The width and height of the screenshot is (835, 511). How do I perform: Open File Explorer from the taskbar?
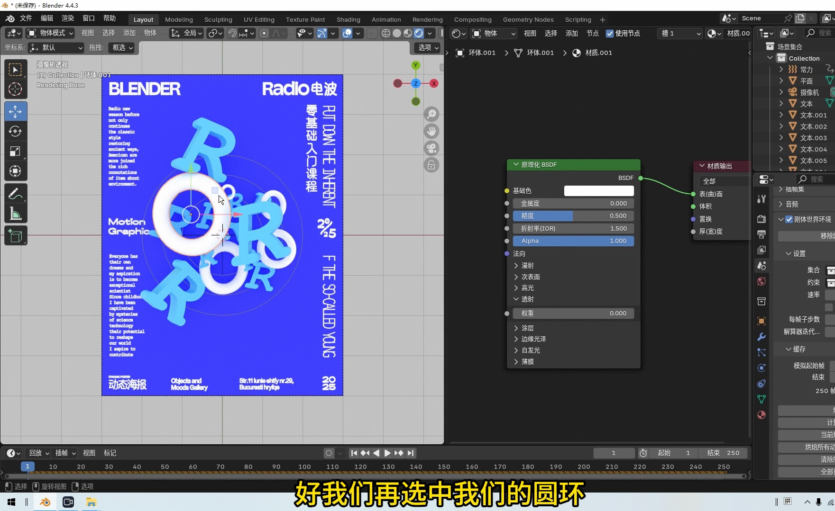[x=91, y=502]
